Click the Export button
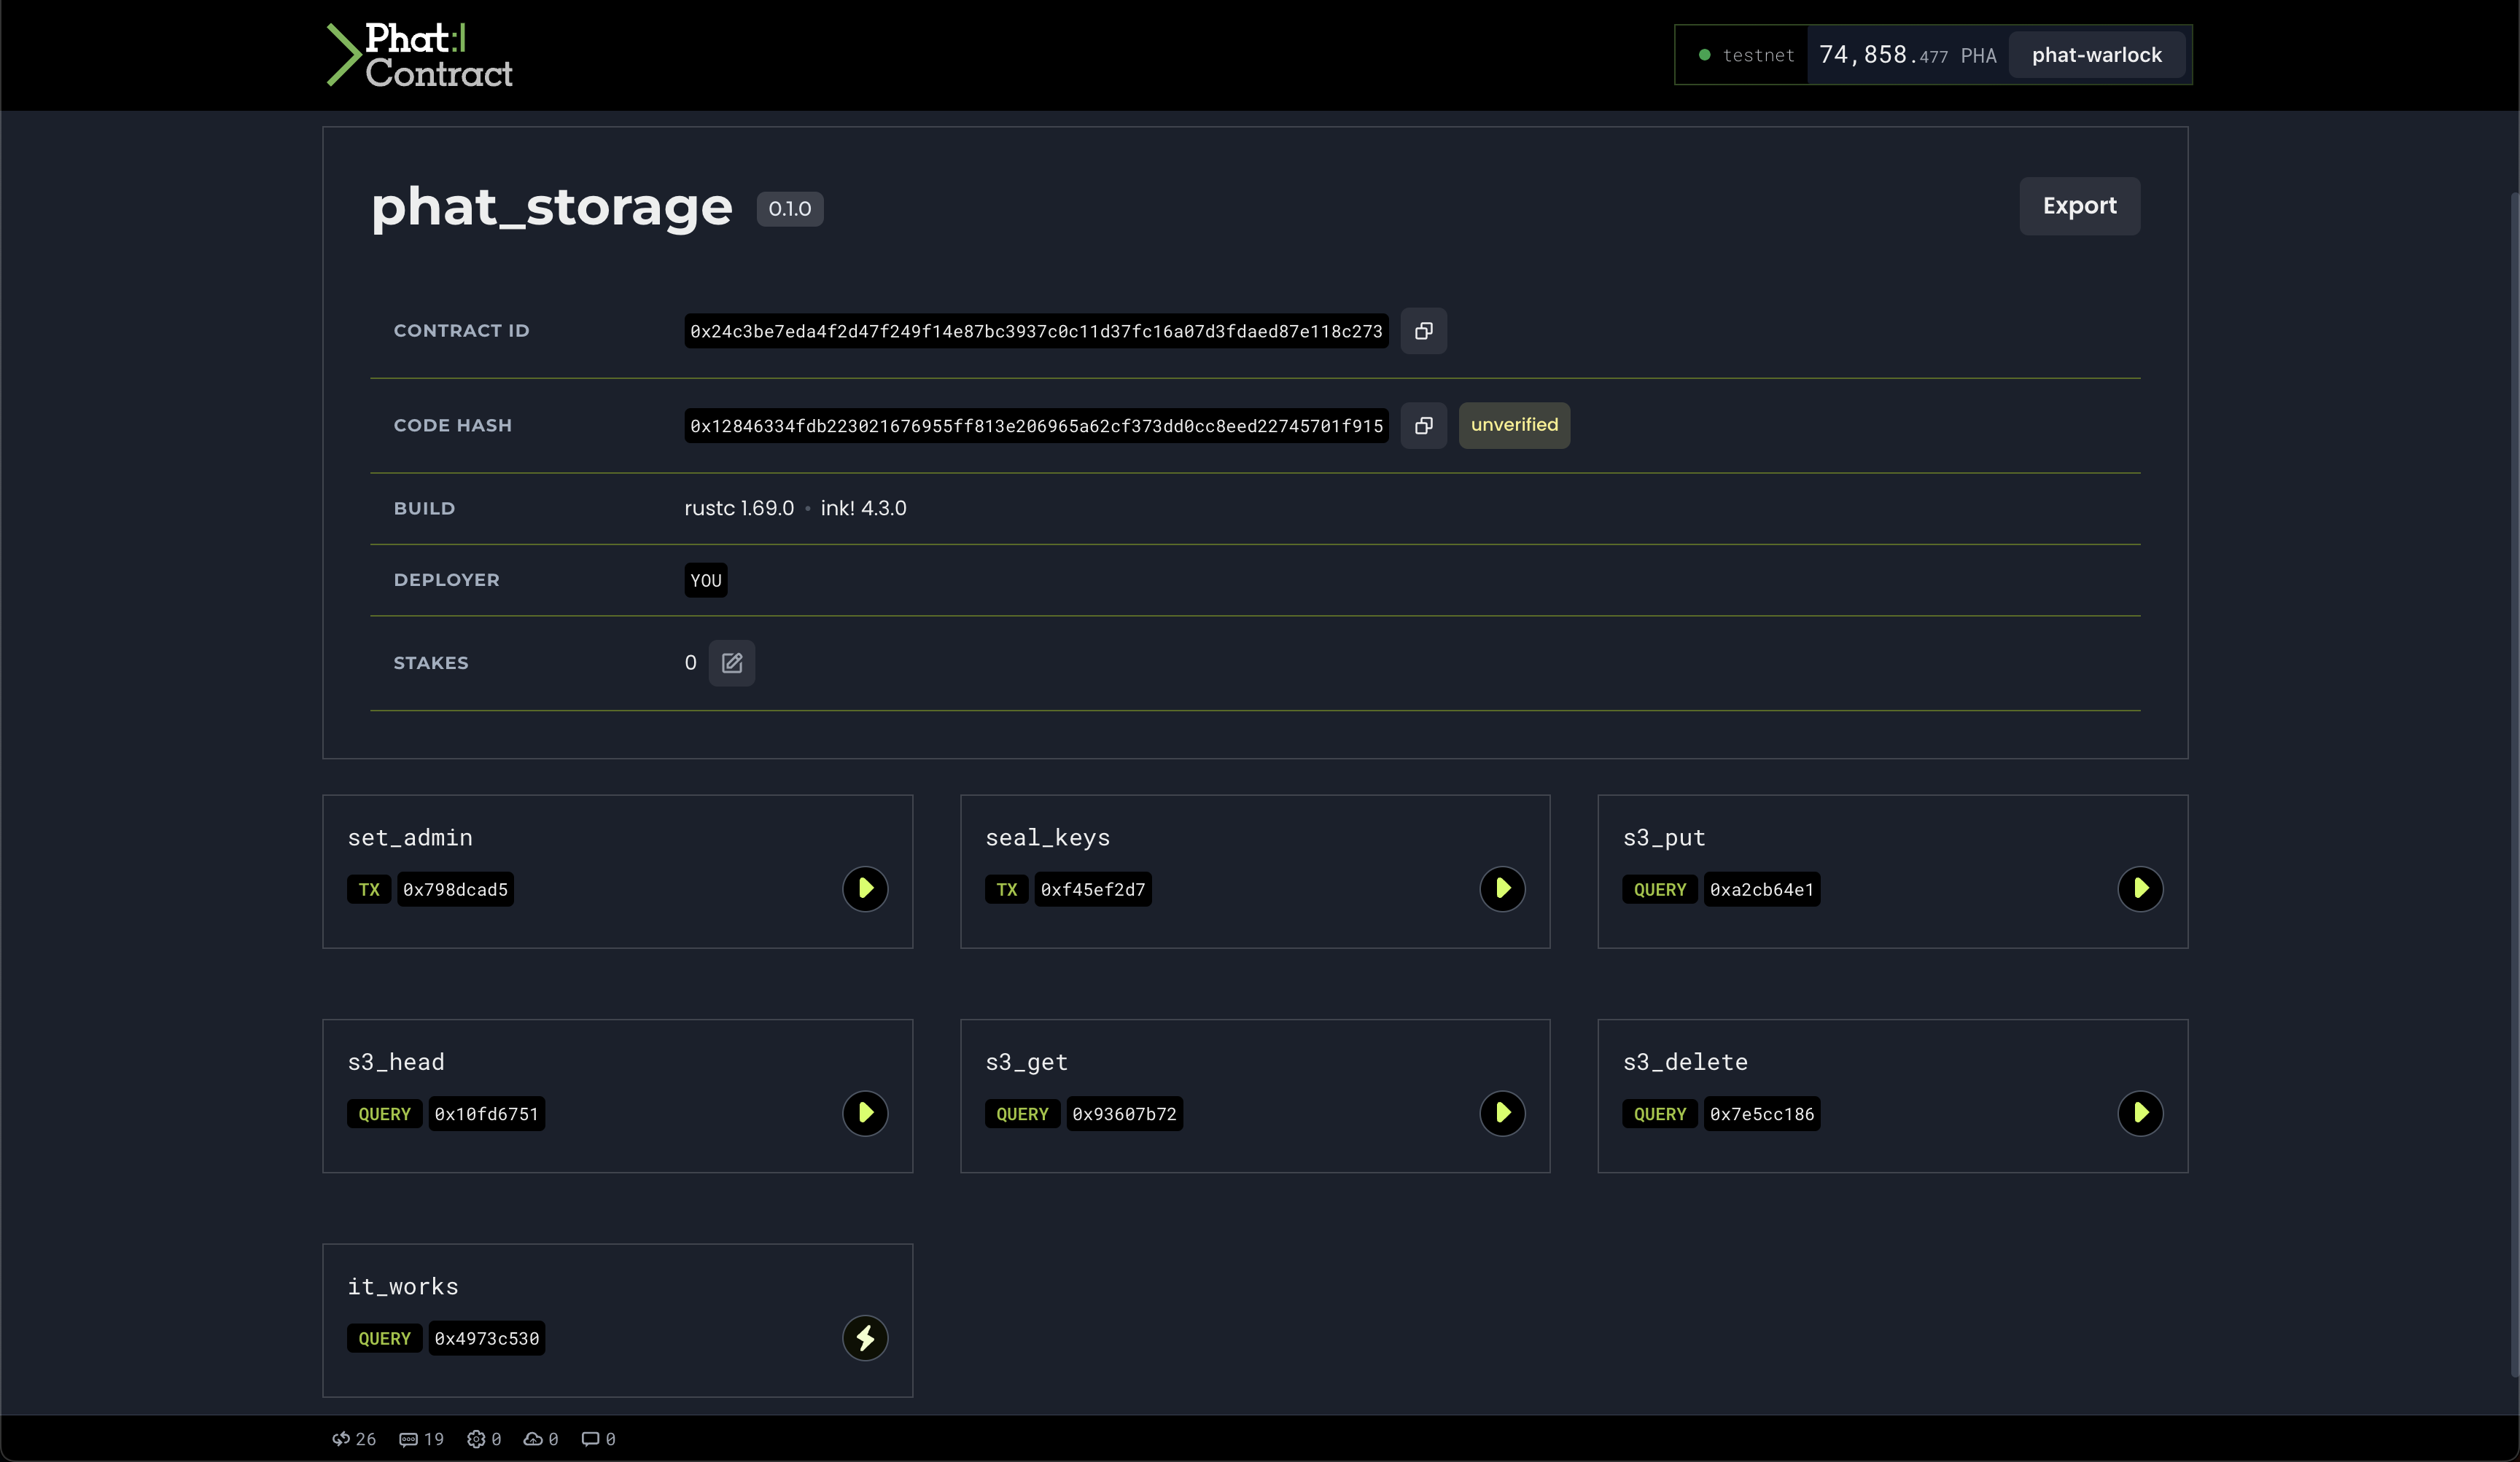 pos(2079,206)
